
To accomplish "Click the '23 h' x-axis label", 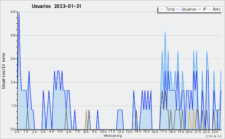I will 215,131.
